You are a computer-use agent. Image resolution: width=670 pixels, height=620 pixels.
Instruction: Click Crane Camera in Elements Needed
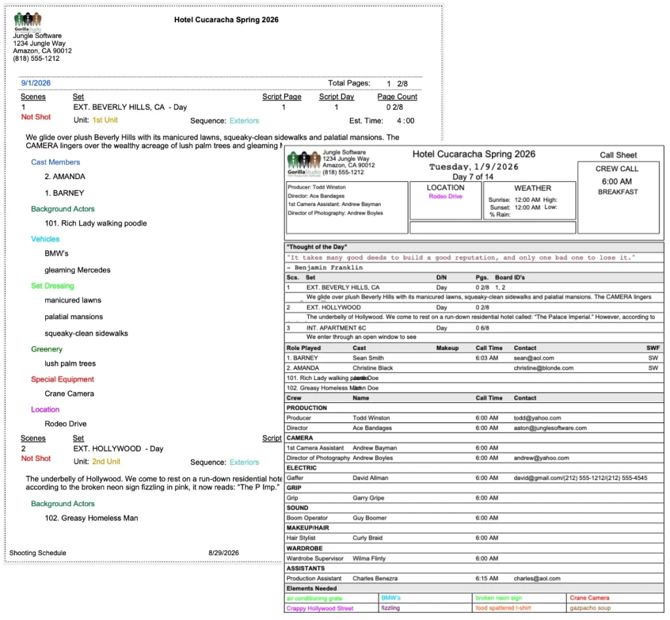tap(590, 598)
